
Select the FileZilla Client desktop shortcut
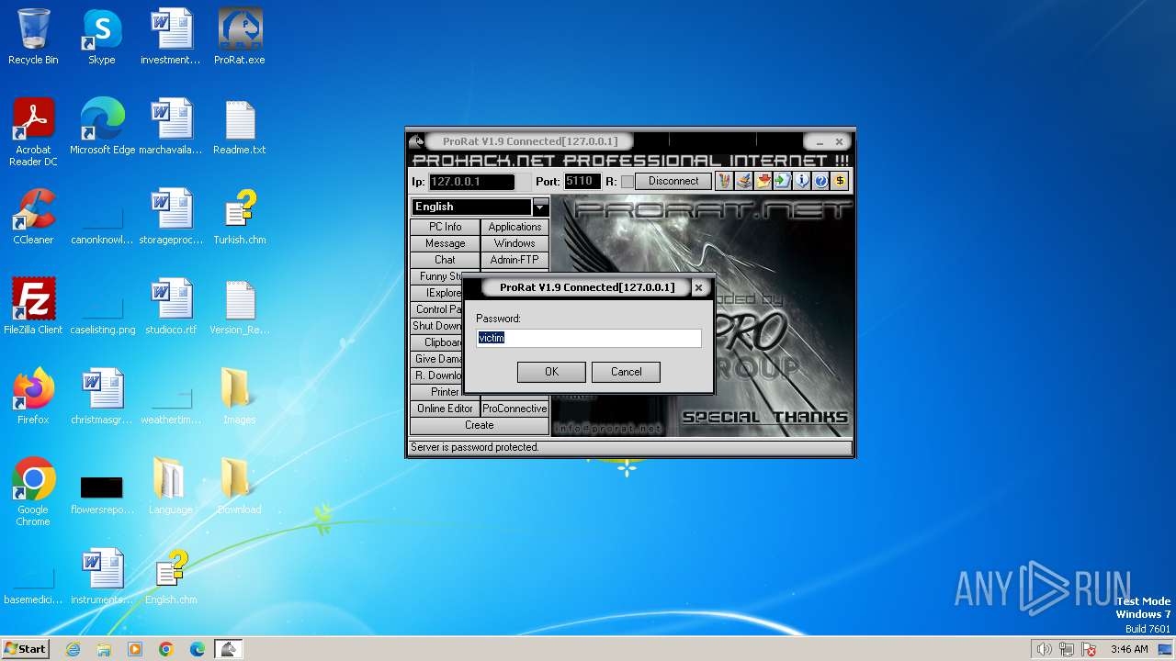[33, 308]
